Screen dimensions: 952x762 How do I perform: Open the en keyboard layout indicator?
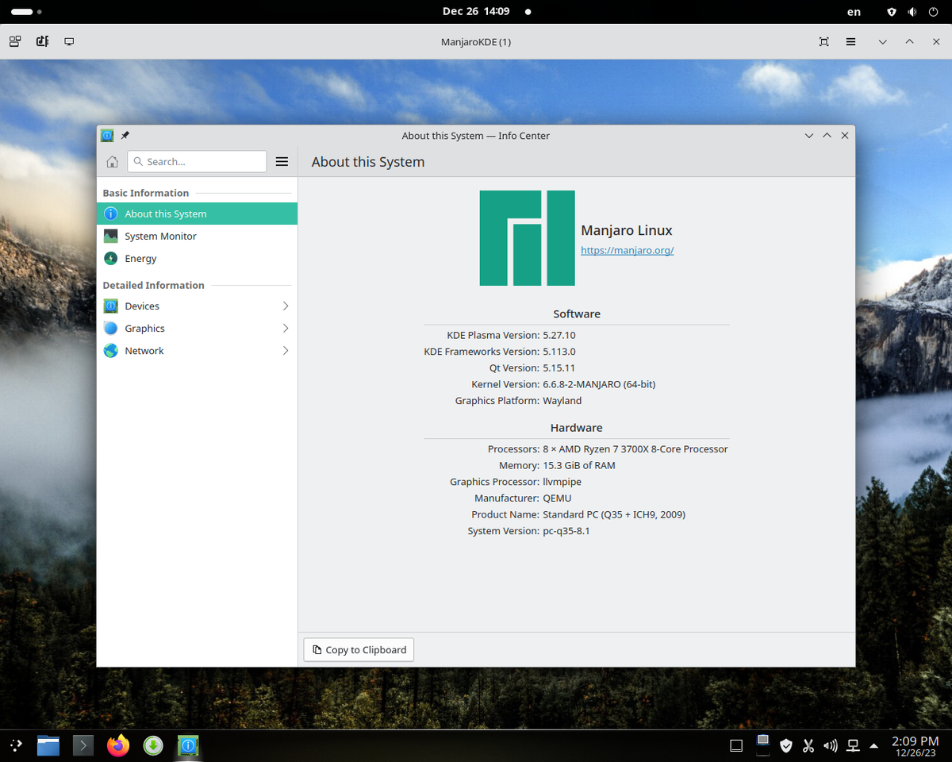point(854,12)
